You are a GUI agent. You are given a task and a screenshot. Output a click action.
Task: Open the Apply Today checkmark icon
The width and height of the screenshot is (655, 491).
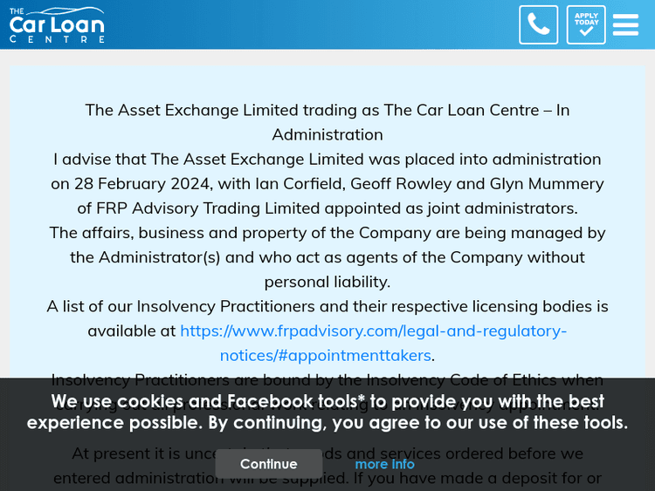pyautogui.click(x=586, y=24)
